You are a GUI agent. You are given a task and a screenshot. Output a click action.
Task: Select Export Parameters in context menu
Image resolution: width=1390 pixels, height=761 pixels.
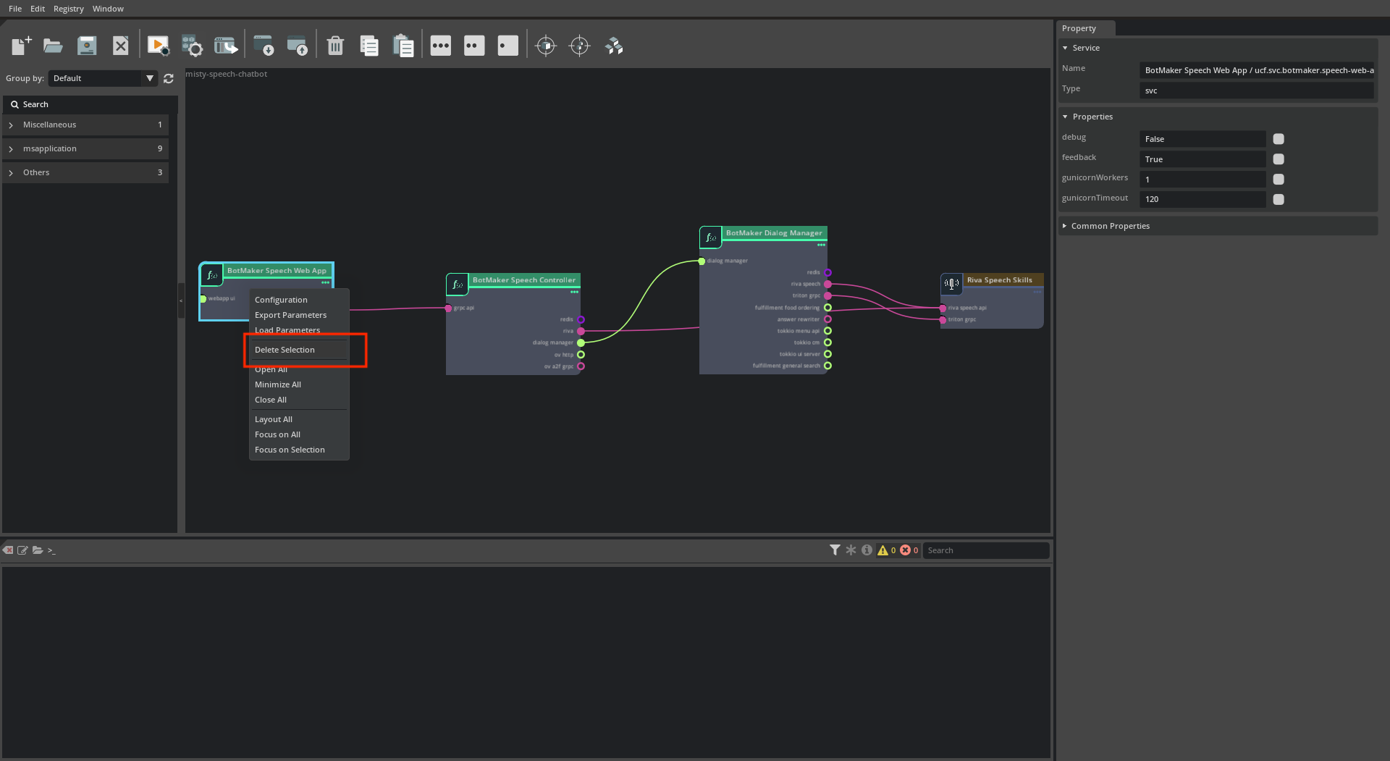pyautogui.click(x=299, y=315)
